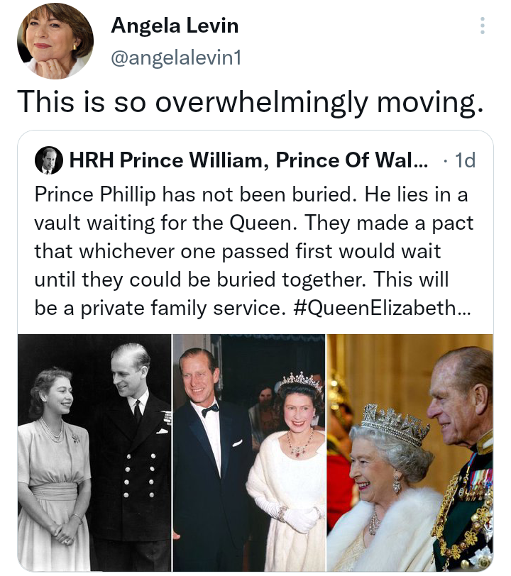Click the quoted tweet's small round avatar

tap(48, 161)
